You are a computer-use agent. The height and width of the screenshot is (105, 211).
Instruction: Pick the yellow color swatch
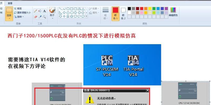coord(150,9)
